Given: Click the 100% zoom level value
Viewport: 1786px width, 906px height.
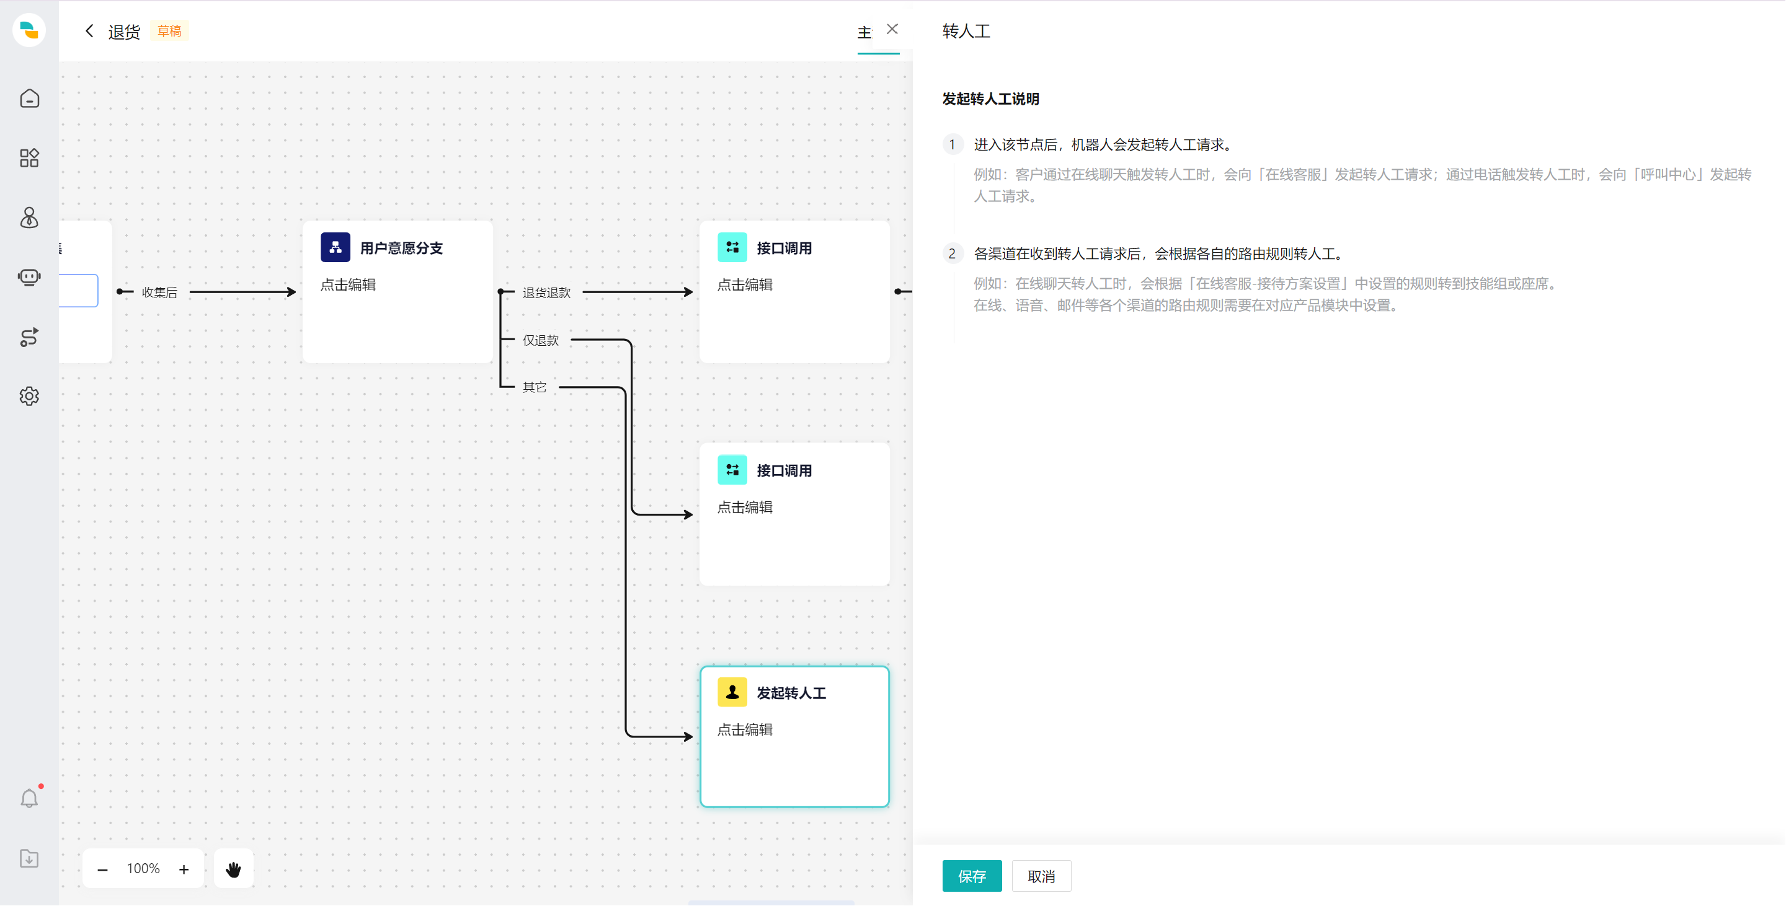Looking at the screenshot, I should (143, 869).
